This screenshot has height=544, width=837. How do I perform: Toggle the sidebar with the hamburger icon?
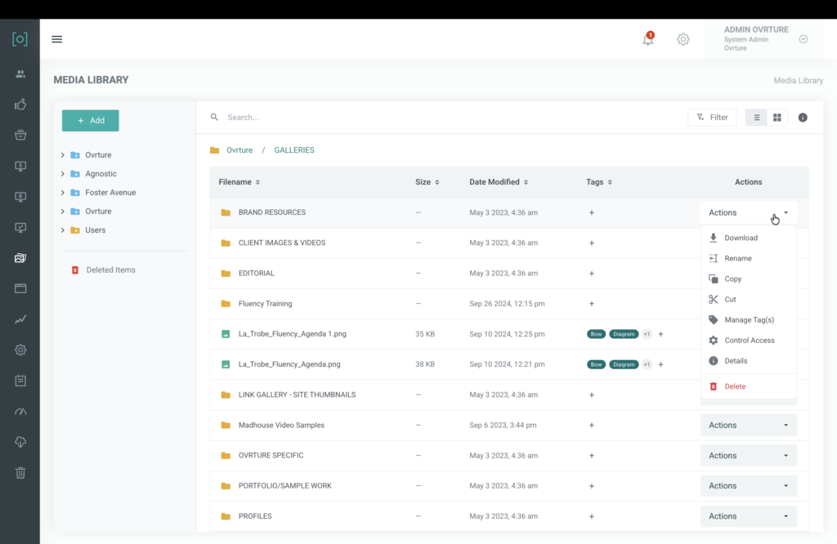click(x=56, y=38)
